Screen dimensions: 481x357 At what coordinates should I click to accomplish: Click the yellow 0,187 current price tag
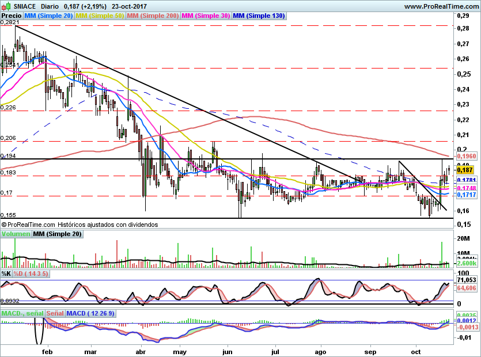point(464,169)
